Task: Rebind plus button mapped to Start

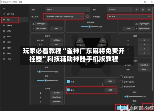Action: (129, 28)
